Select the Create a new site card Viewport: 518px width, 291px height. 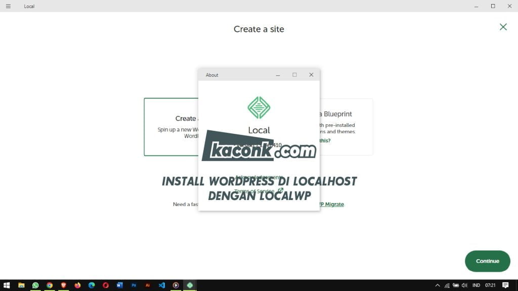171,127
